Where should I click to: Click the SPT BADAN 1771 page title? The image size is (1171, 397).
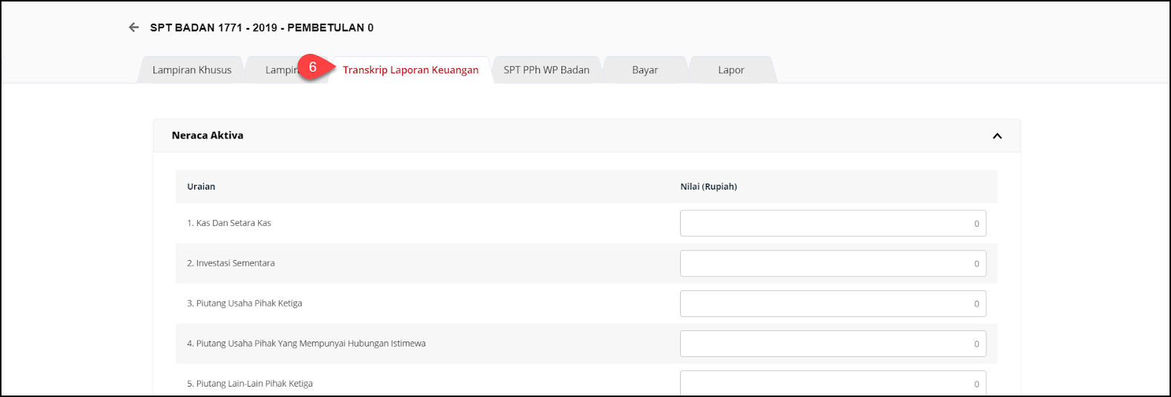(x=262, y=27)
